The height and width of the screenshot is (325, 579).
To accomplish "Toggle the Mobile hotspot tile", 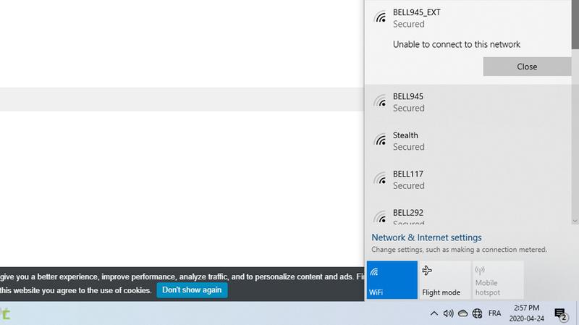I will coord(497,280).
